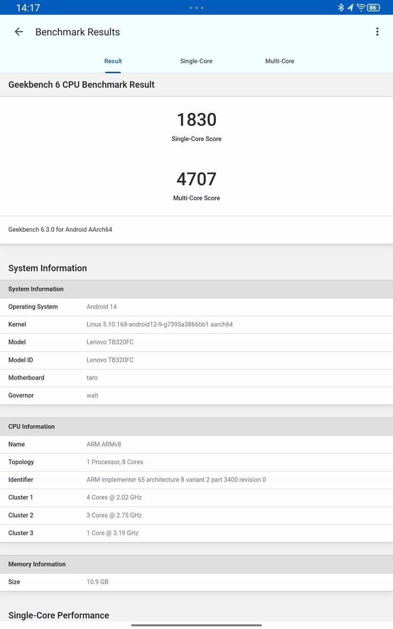Viewport: 393px width, 629px height.
Task: Tap the Kernel label
Action: click(17, 324)
